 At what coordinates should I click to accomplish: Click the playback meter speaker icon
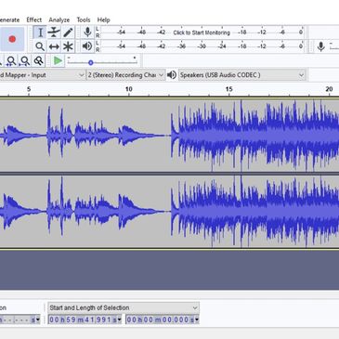click(87, 46)
